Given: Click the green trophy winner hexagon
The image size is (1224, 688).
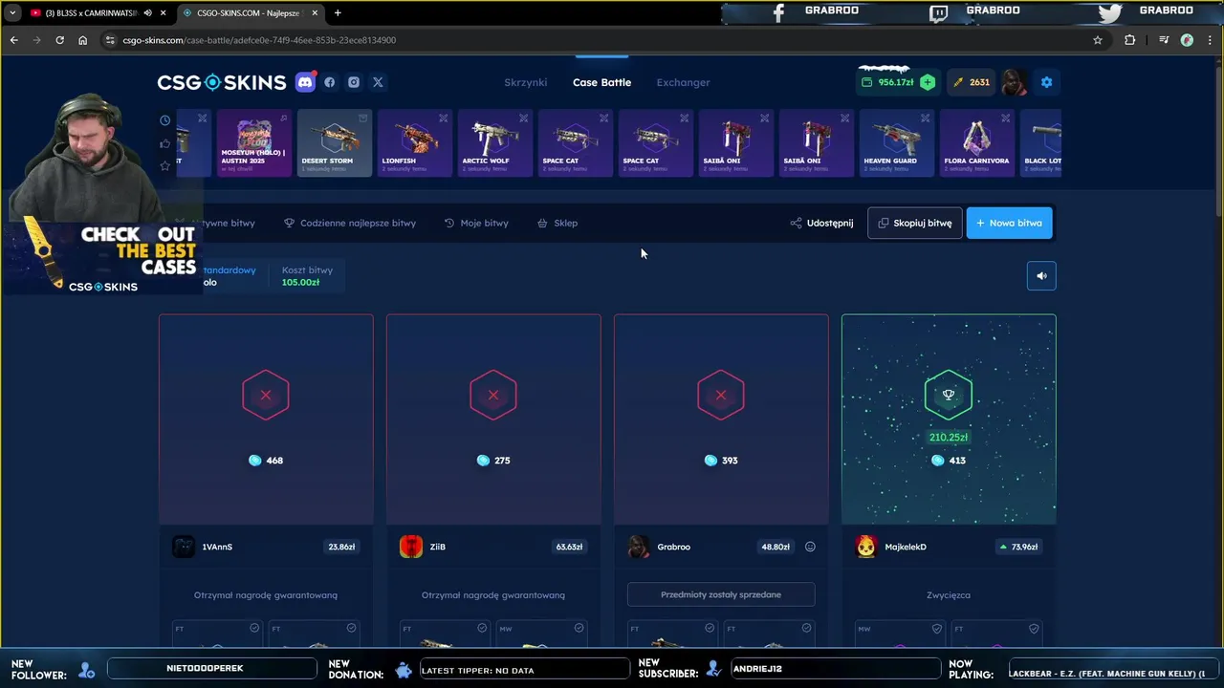Looking at the screenshot, I should pyautogui.click(x=949, y=395).
